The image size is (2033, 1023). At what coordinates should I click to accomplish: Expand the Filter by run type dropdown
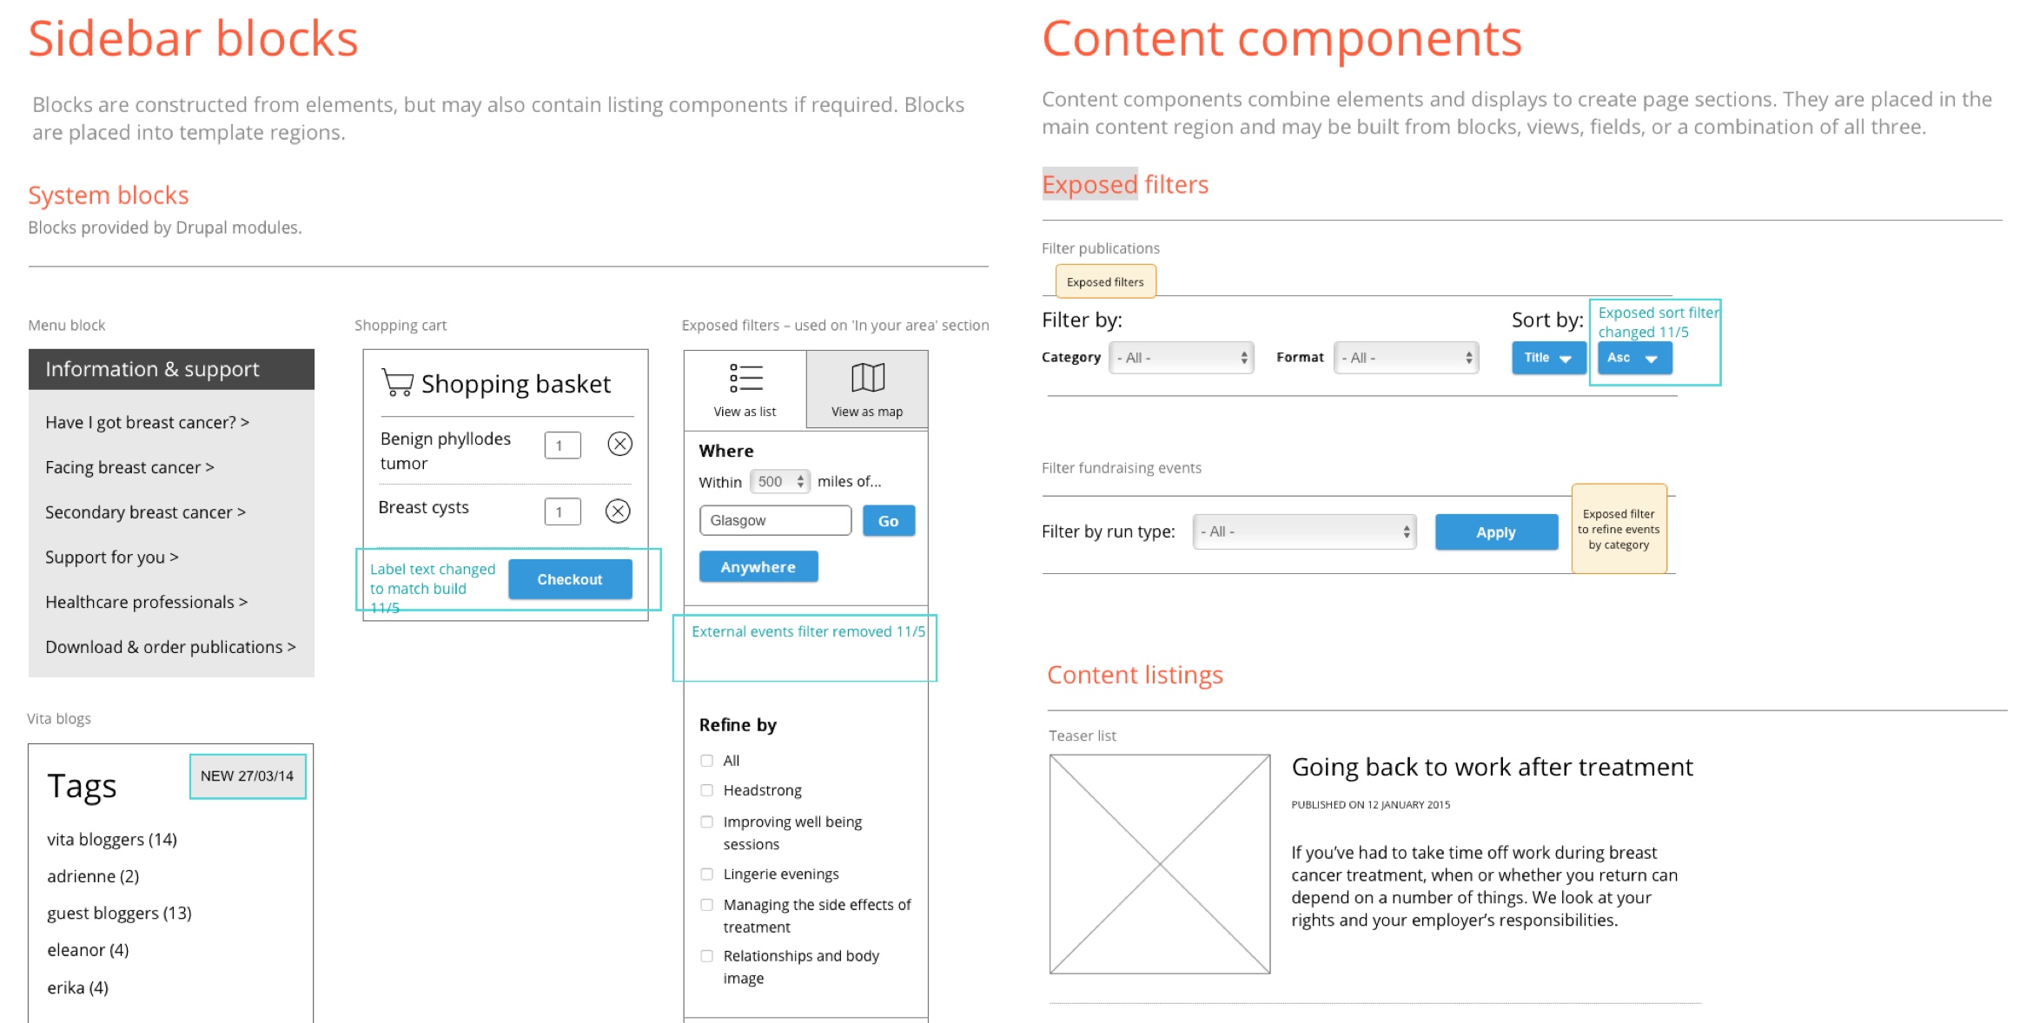1303,531
